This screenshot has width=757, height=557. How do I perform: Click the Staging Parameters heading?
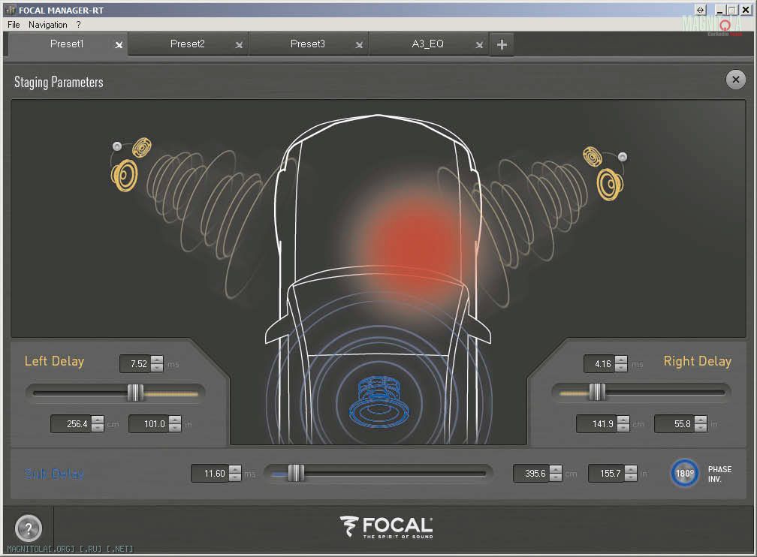[59, 83]
